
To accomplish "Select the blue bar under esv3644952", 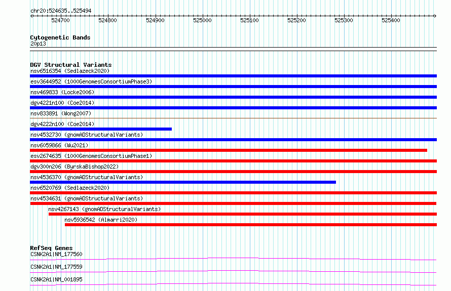I will click(x=233, y=87).
